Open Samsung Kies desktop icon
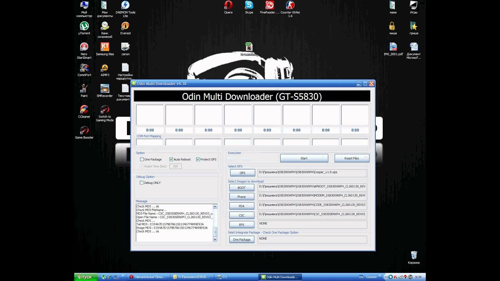 coord(105,49)
